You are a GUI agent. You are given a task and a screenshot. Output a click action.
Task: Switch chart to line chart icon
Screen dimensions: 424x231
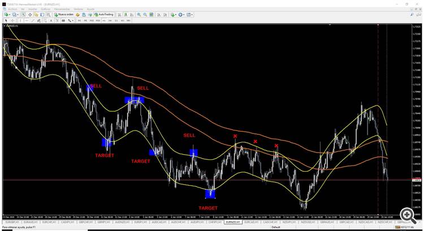tap(132, 15)
